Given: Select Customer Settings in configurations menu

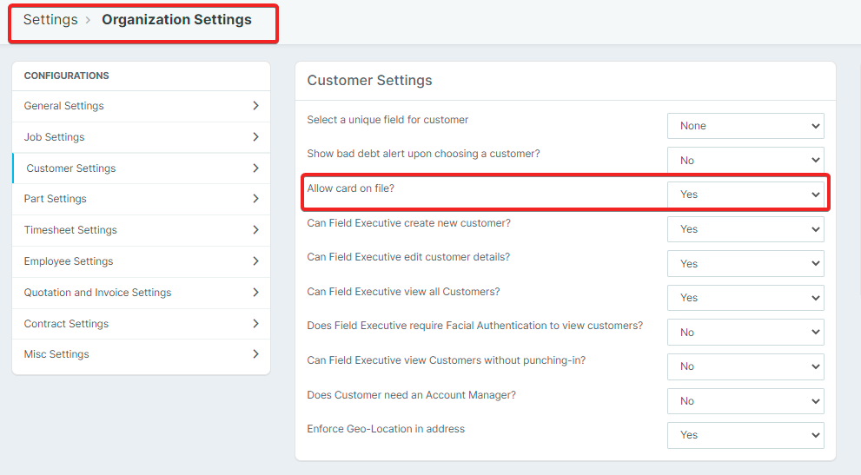Looking at the screenshot, I should 71,168.
